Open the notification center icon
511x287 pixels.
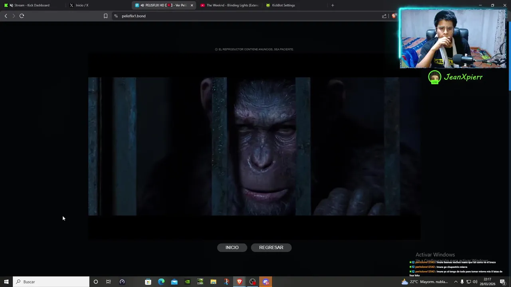click(x=503, y=282)
